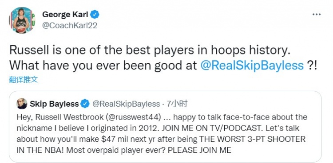The image size is (333, 163).
Task: Click 'PLEASE JOIN ME' at quoted tweet end
Action: pos(199,150)
